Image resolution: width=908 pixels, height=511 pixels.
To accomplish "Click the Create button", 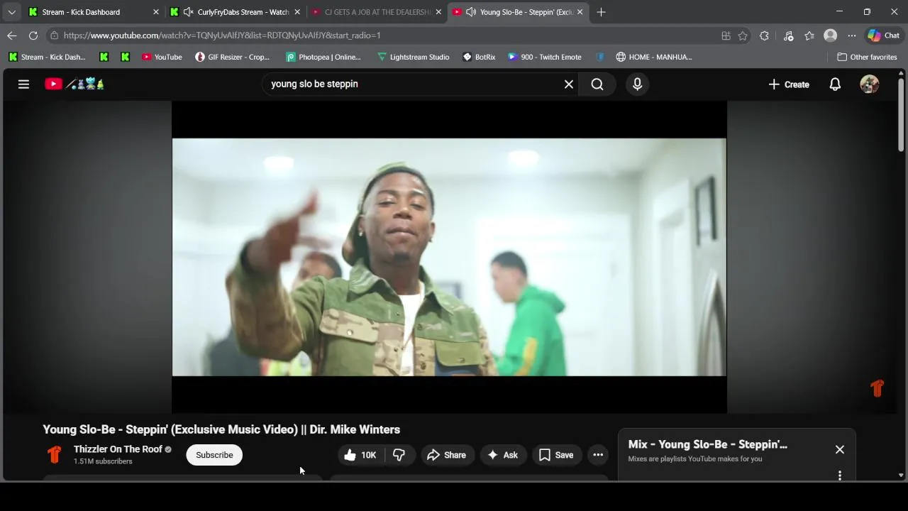I will [789, 84].
